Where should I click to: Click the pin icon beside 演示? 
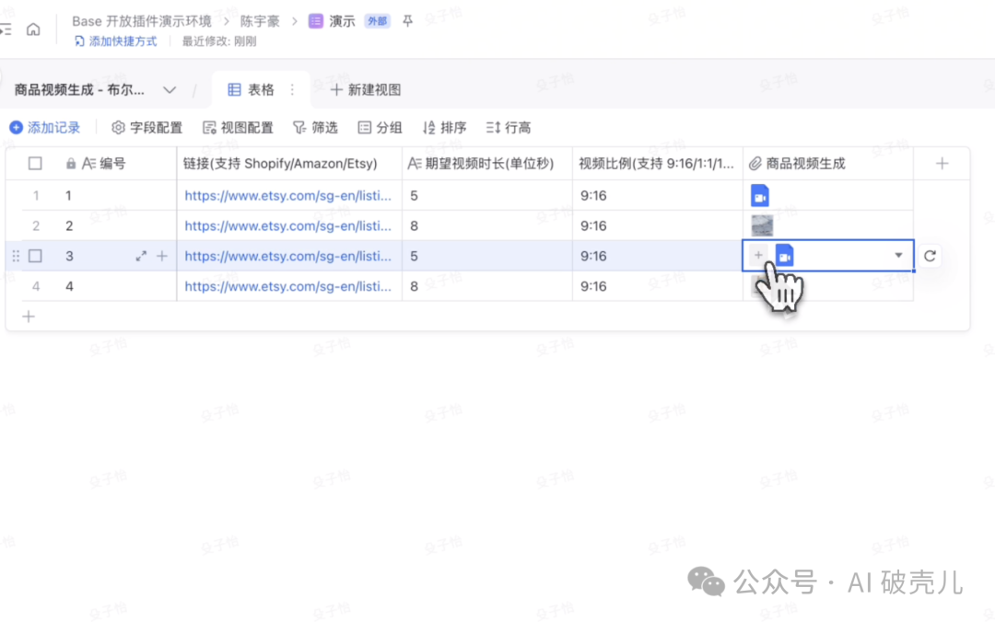[x=408, y=21]
